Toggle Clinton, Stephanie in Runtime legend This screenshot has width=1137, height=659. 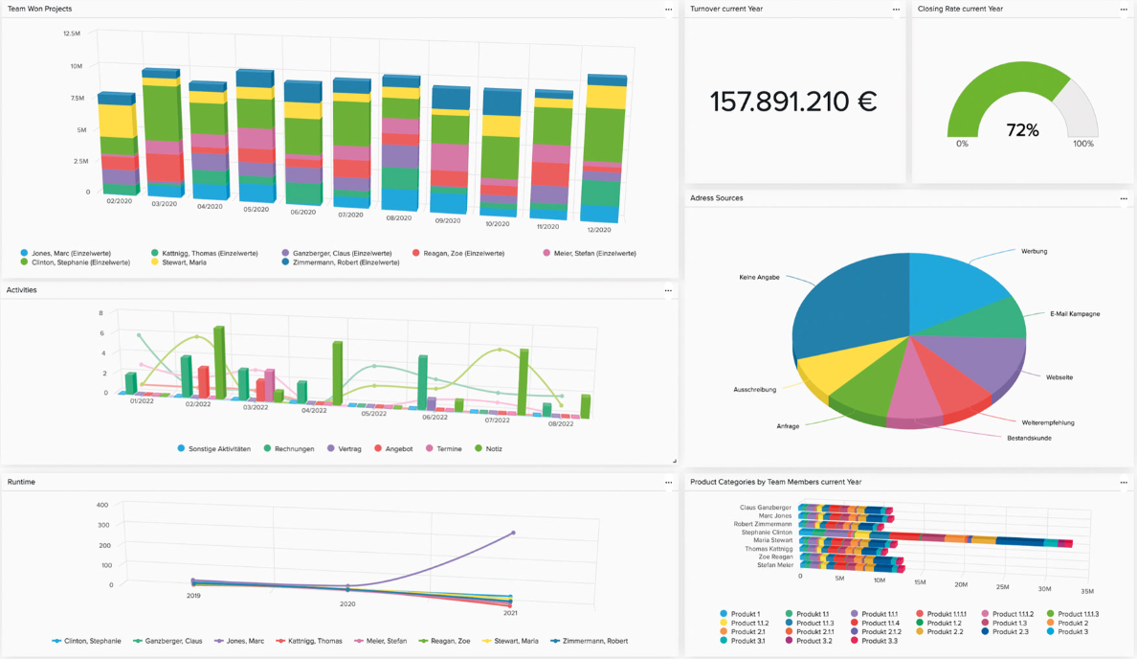pos(87,641)
